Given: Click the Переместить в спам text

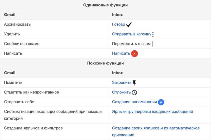Looking at the screenshot, I should 131,44.
